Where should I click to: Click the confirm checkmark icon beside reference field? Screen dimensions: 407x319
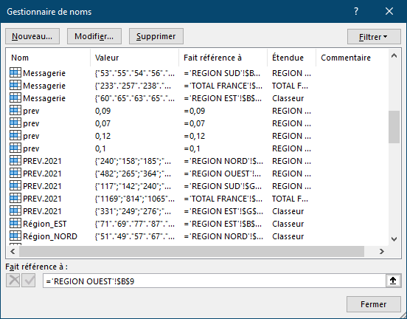[29, 281]
